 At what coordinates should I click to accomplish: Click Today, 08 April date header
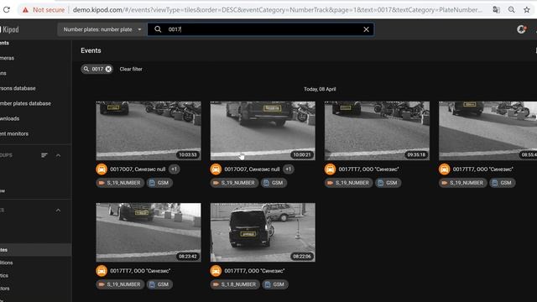pos(320,89)
